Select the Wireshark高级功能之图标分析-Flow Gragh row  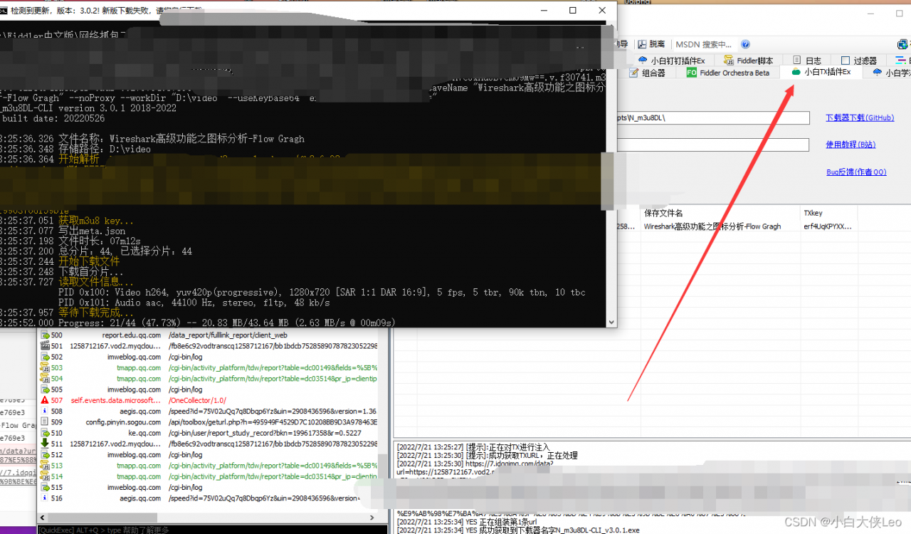click(x=712, y=226)
